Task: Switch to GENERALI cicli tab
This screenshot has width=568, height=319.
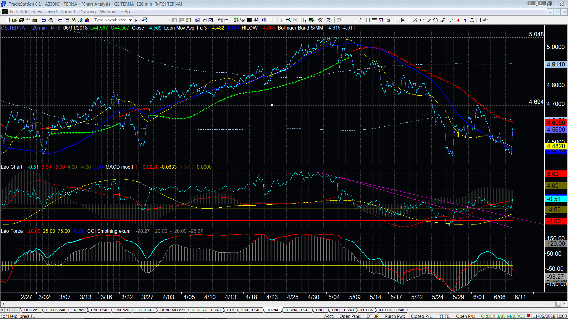Action: coord(173,310)
